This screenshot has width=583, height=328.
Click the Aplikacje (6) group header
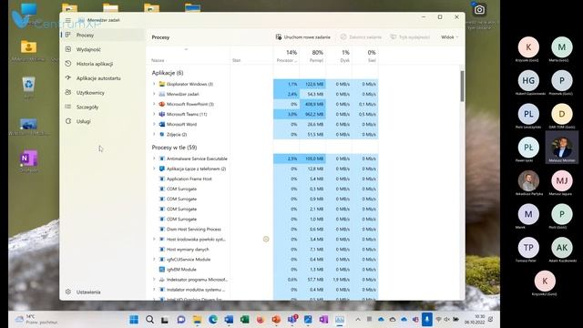click(x=168, y=73)
